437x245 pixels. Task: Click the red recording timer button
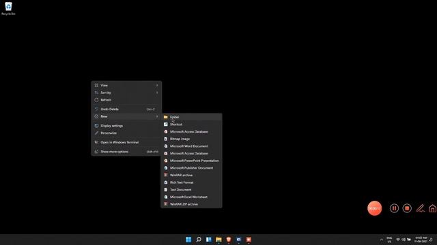374,208
